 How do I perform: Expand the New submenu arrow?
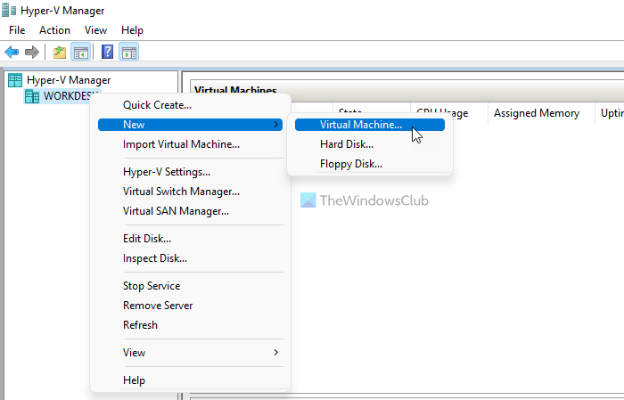(275, 125)
